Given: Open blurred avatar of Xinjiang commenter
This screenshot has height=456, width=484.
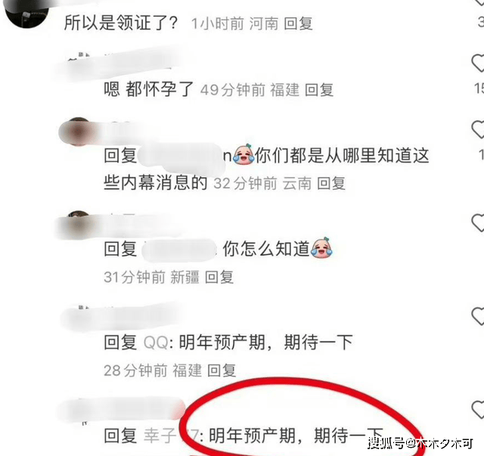Looking at the screenshot, I should (x=78, y=225).
